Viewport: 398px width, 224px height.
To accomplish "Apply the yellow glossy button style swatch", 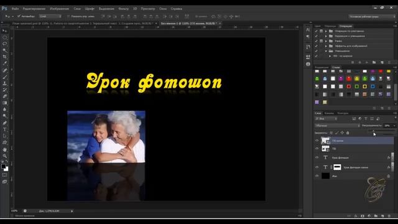I will point(356,79).
